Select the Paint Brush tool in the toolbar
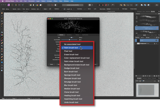160x108 pixels. click(2, 38)
